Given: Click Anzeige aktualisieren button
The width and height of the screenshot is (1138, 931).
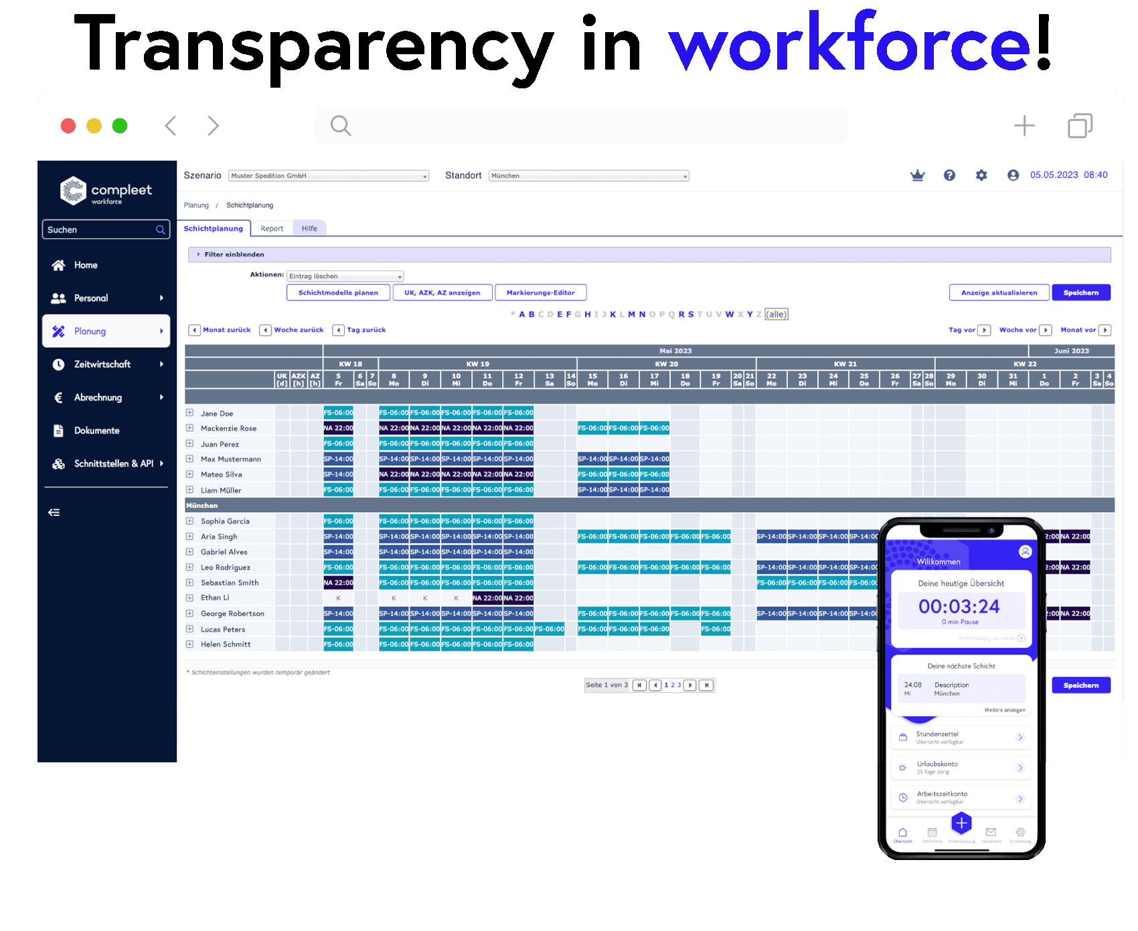Looking at the screenshot, I should click(x=999, y=292).
